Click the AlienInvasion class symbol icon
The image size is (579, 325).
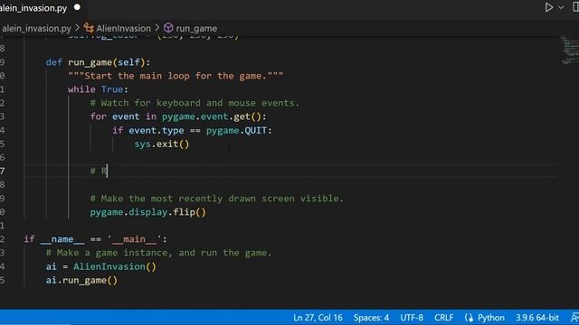tap(89, 28)
